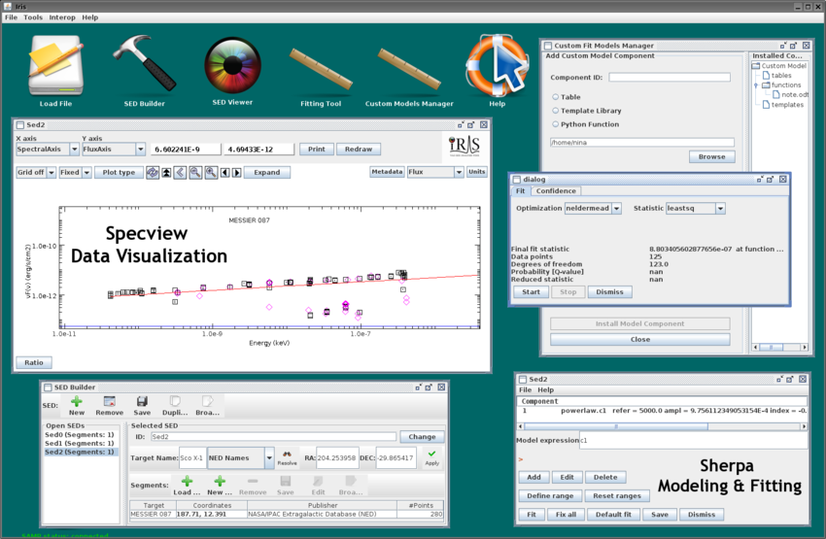
Task: Click the Resolve binoculars icon
Action: coord(287,457)
